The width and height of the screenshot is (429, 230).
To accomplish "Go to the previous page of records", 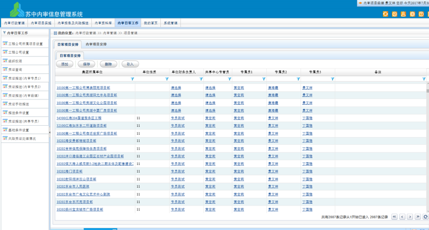I will pos(402,217).
